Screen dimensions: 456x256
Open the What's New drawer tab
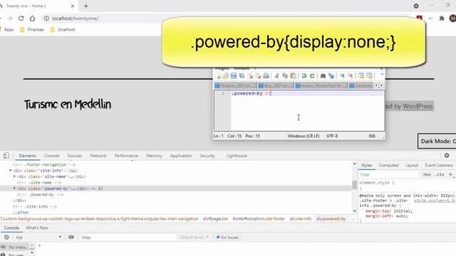37,228
